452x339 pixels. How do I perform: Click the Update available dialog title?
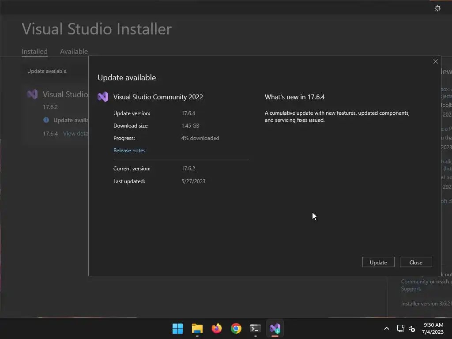(127, 78)
